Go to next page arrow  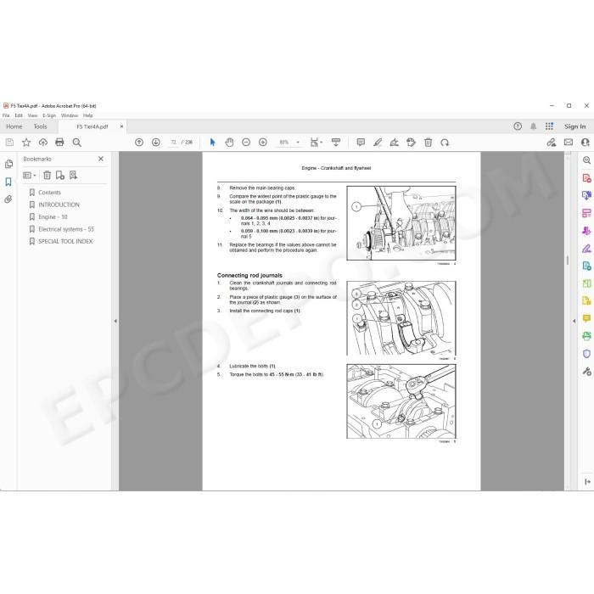155,143
